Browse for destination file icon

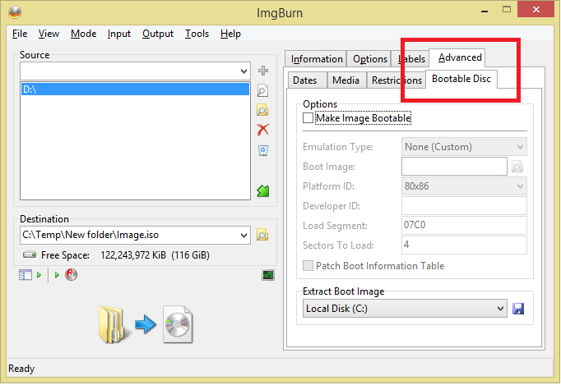pos(262,235)
